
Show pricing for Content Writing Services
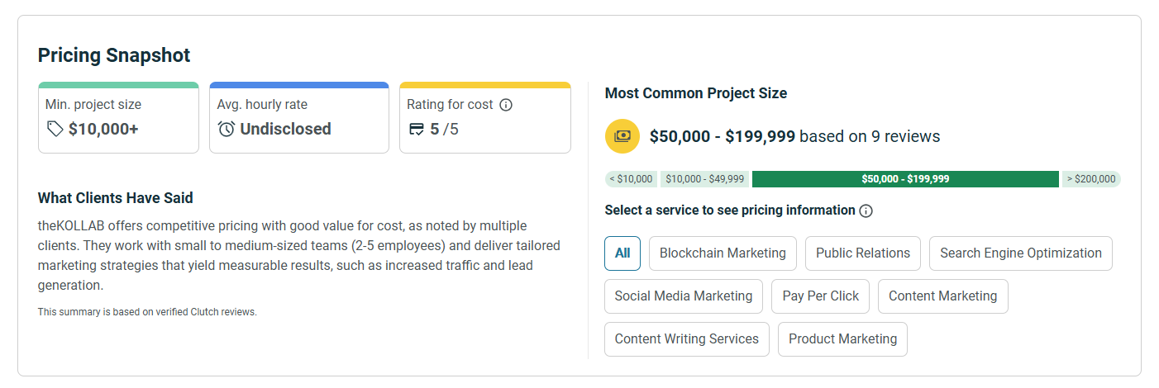pos(687,339)
